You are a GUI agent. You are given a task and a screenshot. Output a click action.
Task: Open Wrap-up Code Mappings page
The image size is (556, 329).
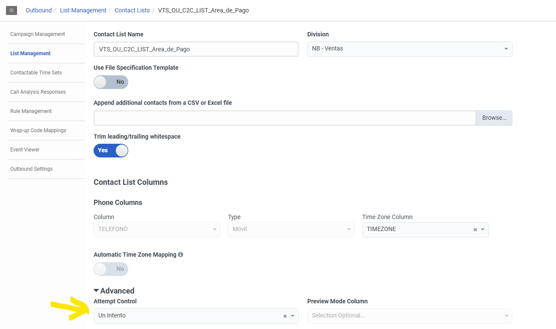tap(38, 130)
